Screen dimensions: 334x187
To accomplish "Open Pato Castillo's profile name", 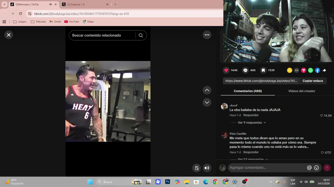I will (x=238, y=134).
